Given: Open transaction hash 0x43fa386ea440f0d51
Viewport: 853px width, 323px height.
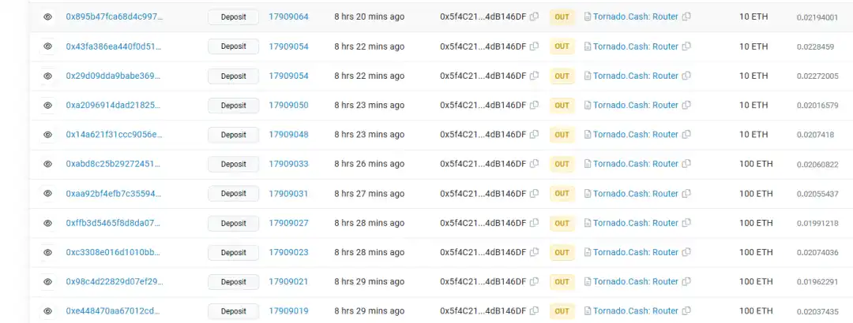Looking at the screenshot, I should (114, 46).
